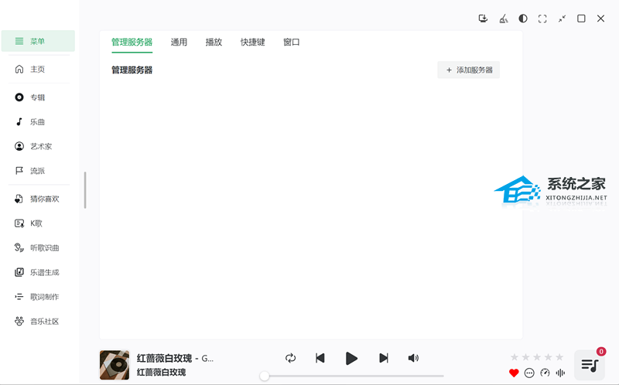Rate the song five stars

coord(559,357)
